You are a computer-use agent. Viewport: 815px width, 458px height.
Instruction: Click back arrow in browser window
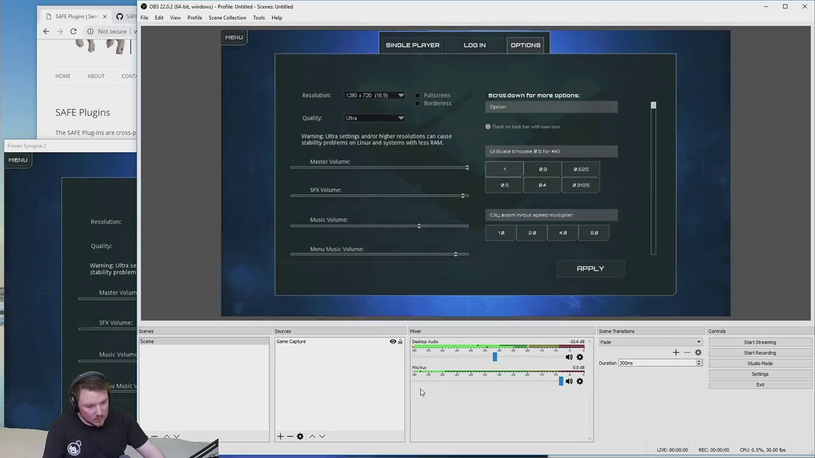tap(46, 31)
